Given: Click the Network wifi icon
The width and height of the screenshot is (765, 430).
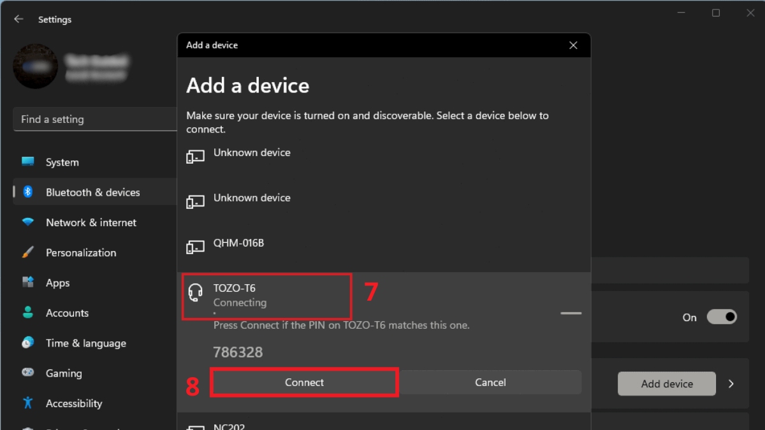Looking at the screenshot, I should tap(28, 222).
